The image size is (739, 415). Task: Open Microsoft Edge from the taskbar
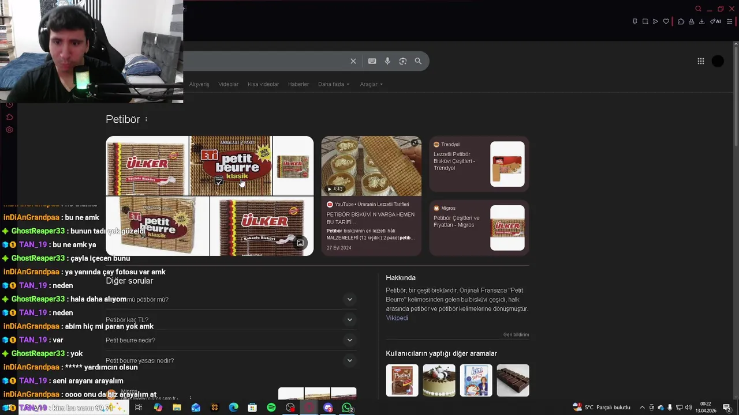[233, 408]
